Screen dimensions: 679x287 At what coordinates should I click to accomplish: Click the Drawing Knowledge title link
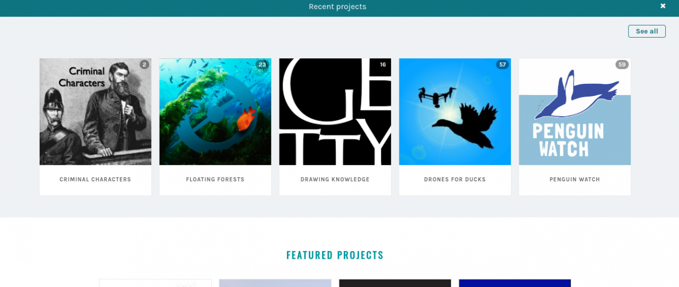[335, 179]
